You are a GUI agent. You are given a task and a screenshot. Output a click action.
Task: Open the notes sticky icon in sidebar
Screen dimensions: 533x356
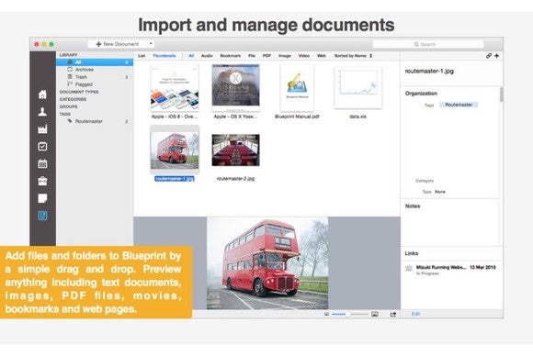pyautogui.click(x=42, y=198)
